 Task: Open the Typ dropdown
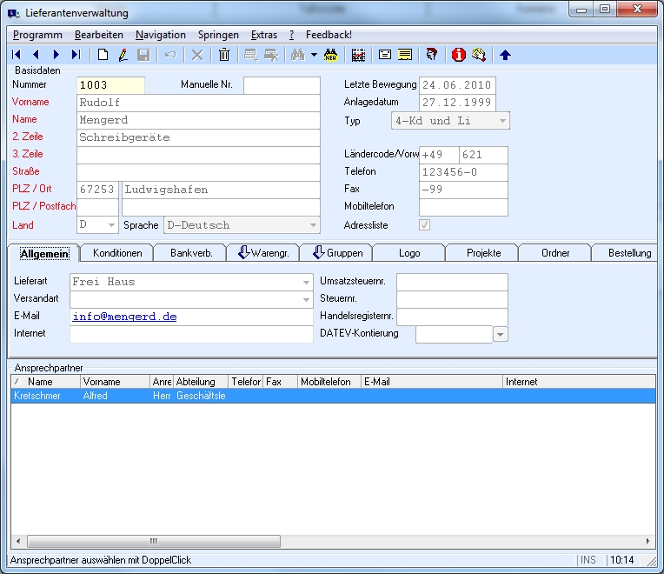(x=501, y=121)
